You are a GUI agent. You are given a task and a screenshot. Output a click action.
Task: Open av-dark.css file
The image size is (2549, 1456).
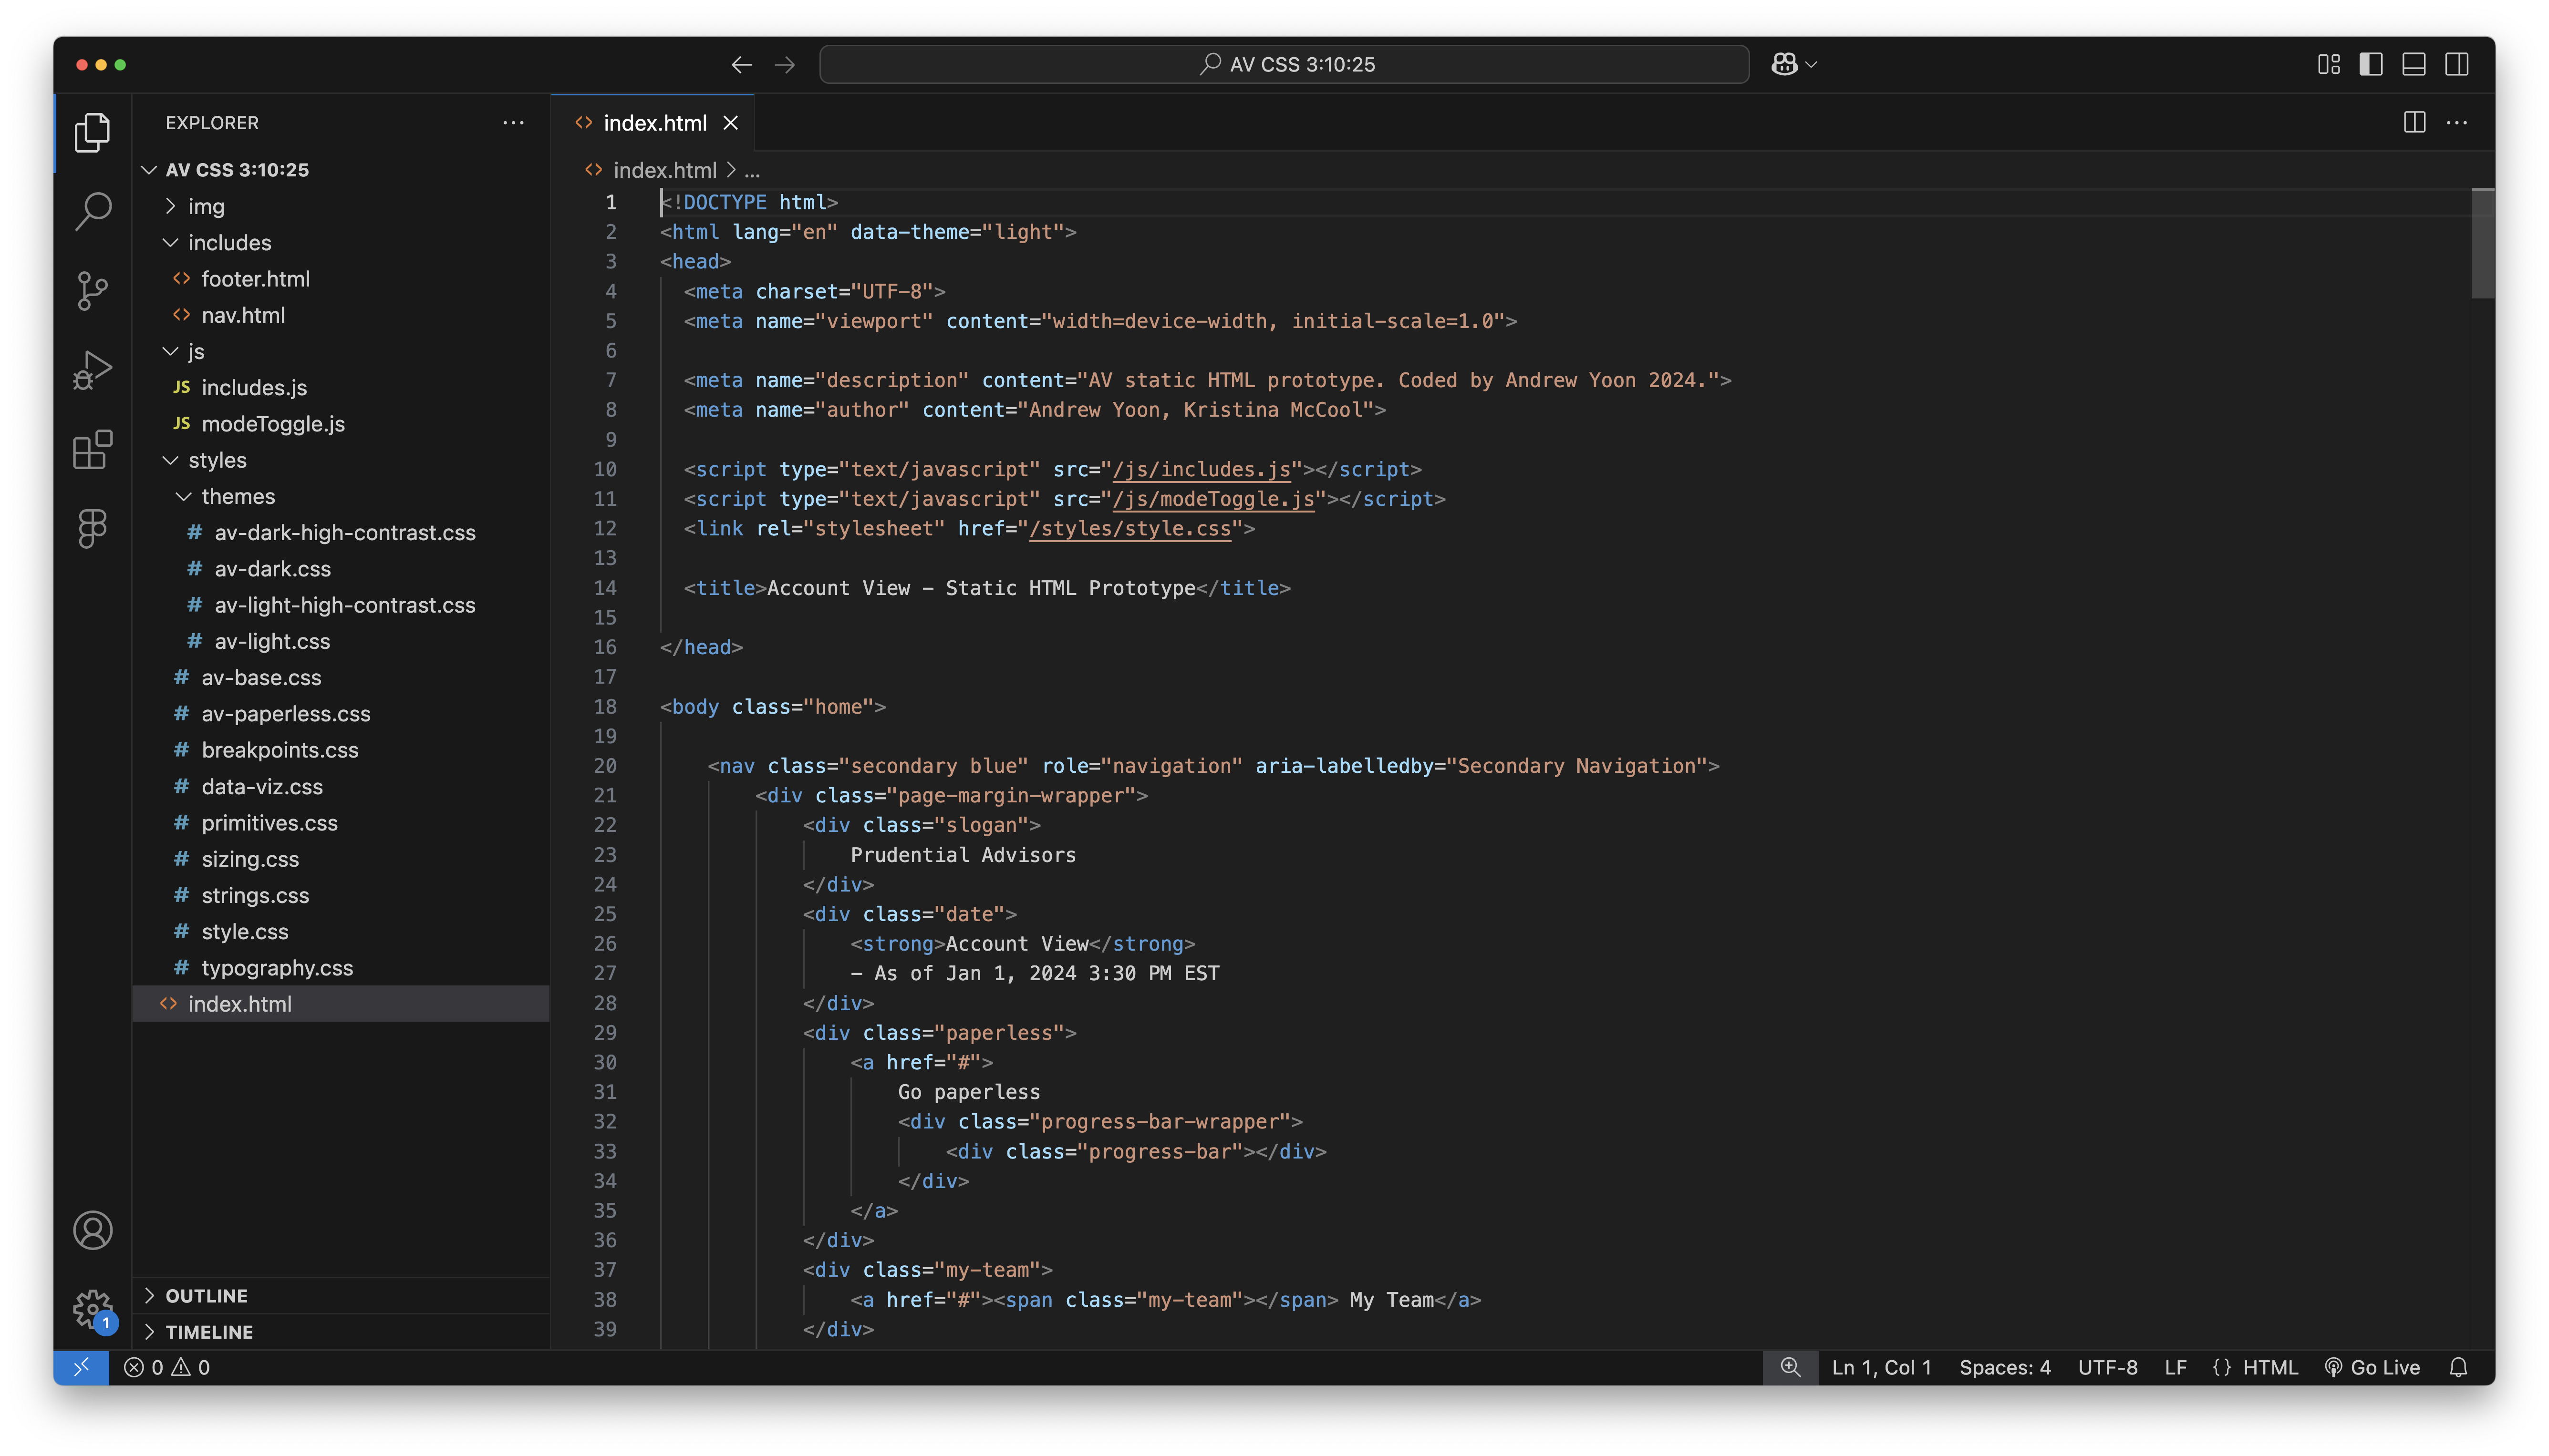(x=341, y=569)
